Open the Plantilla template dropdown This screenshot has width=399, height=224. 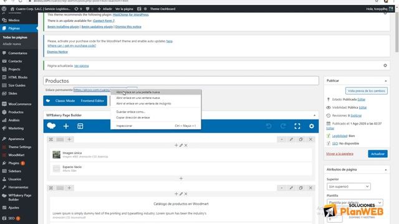355,202
